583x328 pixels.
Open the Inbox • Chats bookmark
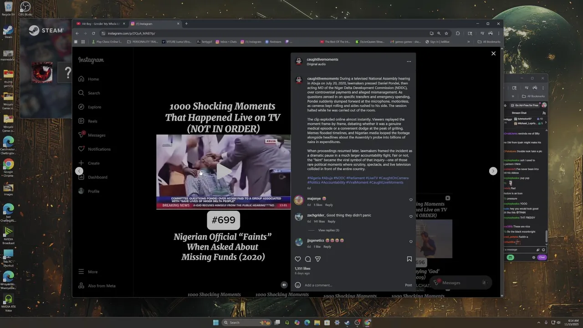click(226, 41)
